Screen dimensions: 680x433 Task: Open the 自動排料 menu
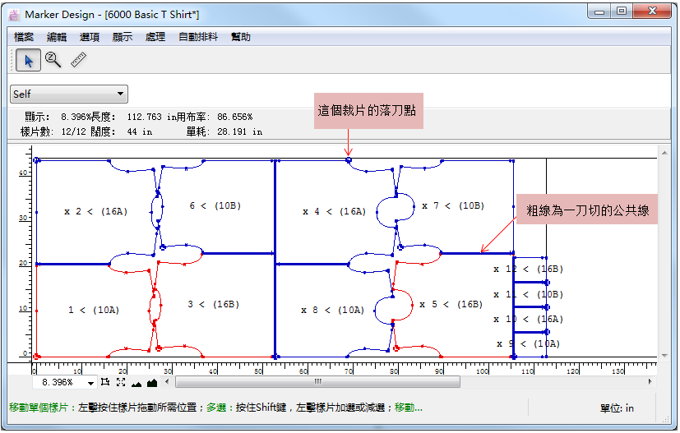click(x=197, y=37)
